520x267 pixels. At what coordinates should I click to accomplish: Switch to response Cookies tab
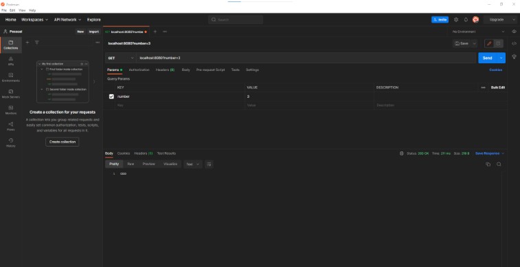[x=124, y=153]
